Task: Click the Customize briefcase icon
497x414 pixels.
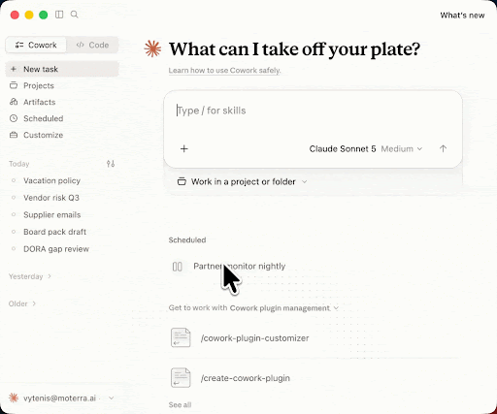Action: 14,135
